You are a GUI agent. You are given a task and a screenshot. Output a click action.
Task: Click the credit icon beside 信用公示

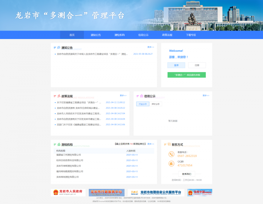tap(141, 96)
